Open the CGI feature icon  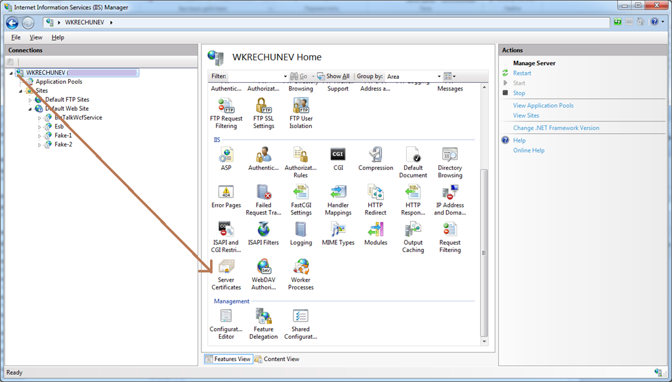pyautogui.click(x=338, y=159)
